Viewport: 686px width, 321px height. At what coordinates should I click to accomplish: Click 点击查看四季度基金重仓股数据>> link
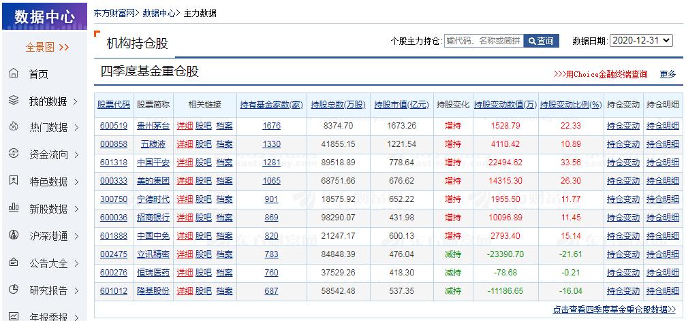point(614,309)
